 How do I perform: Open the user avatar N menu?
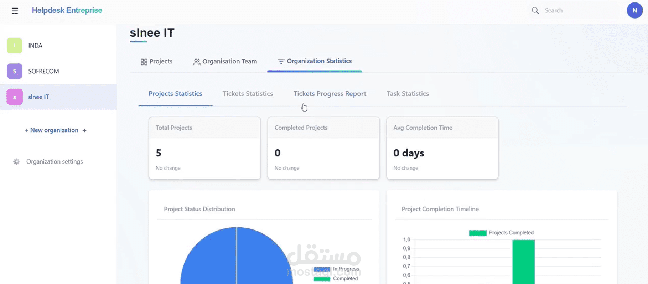click(634, 11)
